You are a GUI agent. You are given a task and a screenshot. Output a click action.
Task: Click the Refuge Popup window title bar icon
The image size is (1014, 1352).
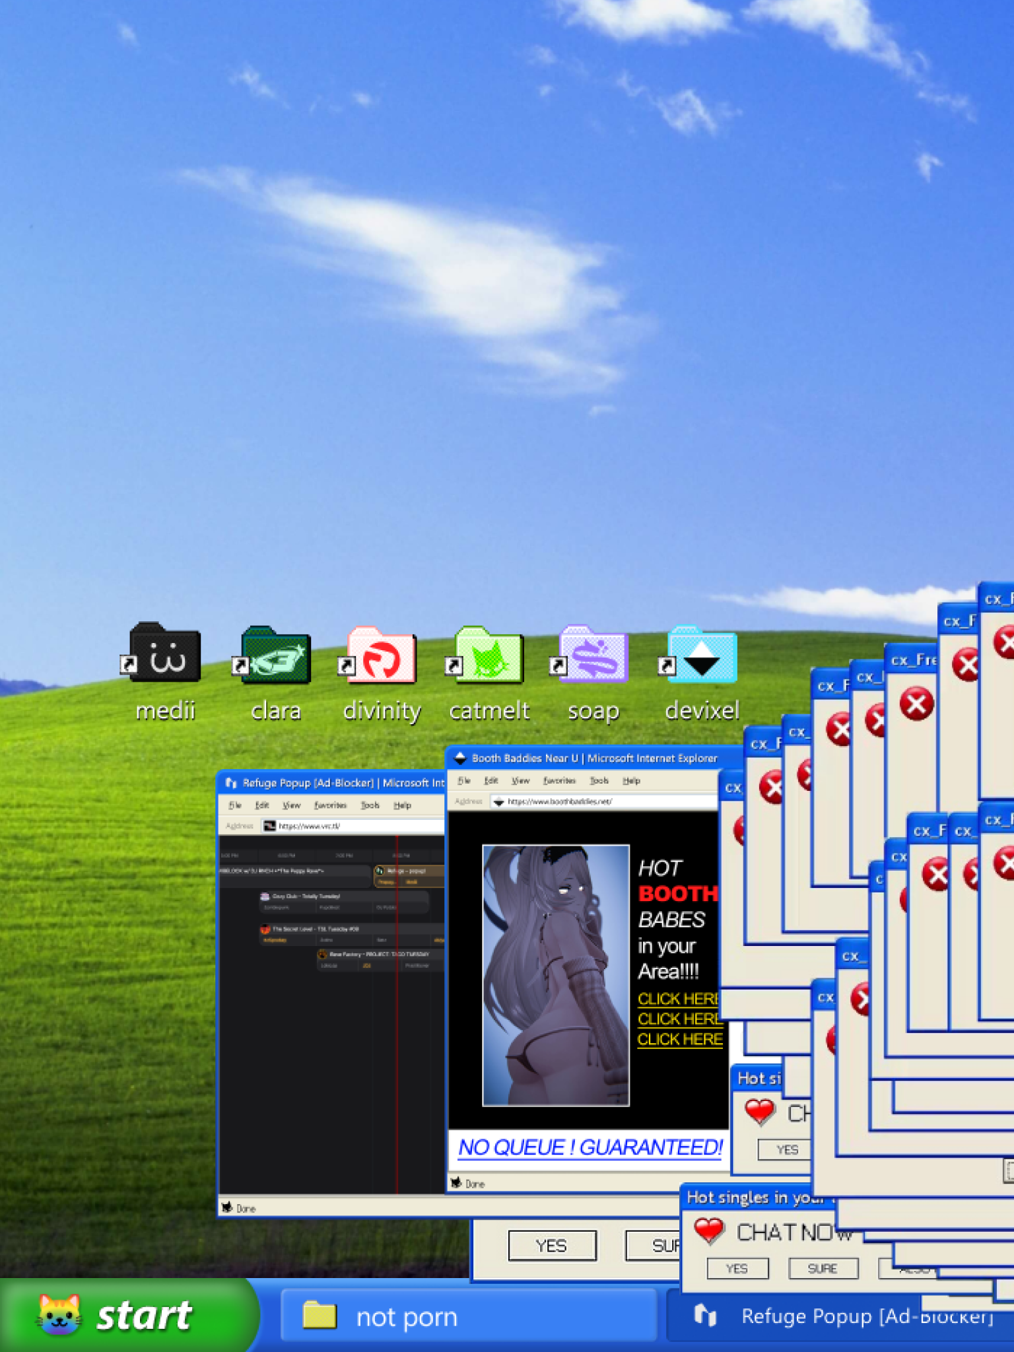coord(230,783)
